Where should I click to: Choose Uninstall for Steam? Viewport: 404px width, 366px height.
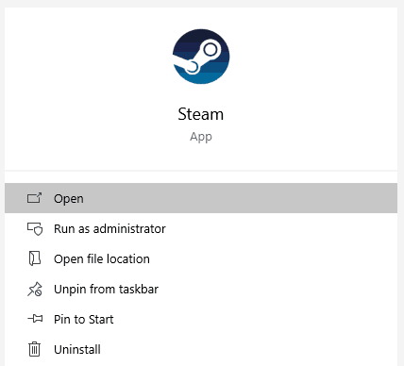tap(201, 349)
